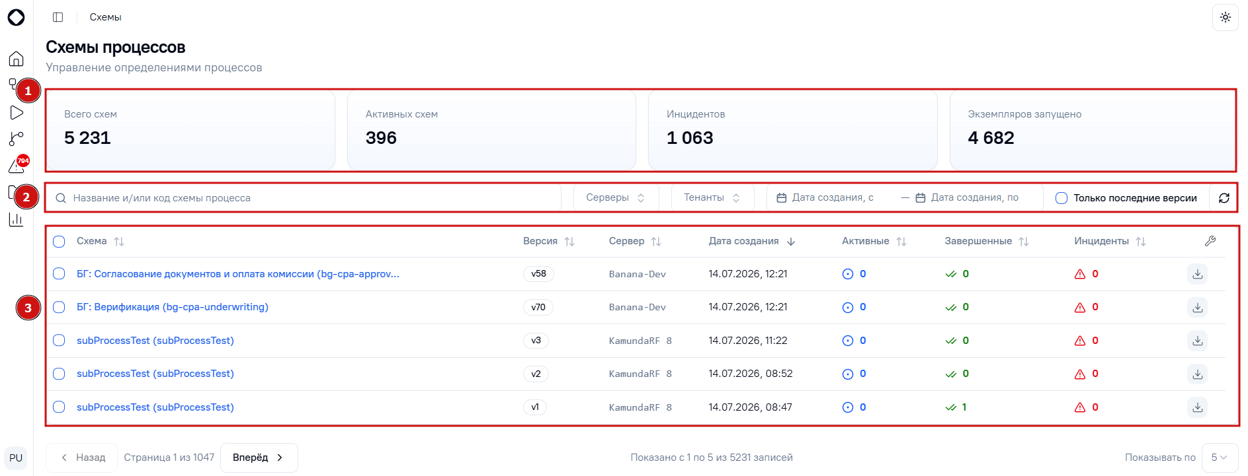Open the play/instances sidebar icon

[17, 113]
